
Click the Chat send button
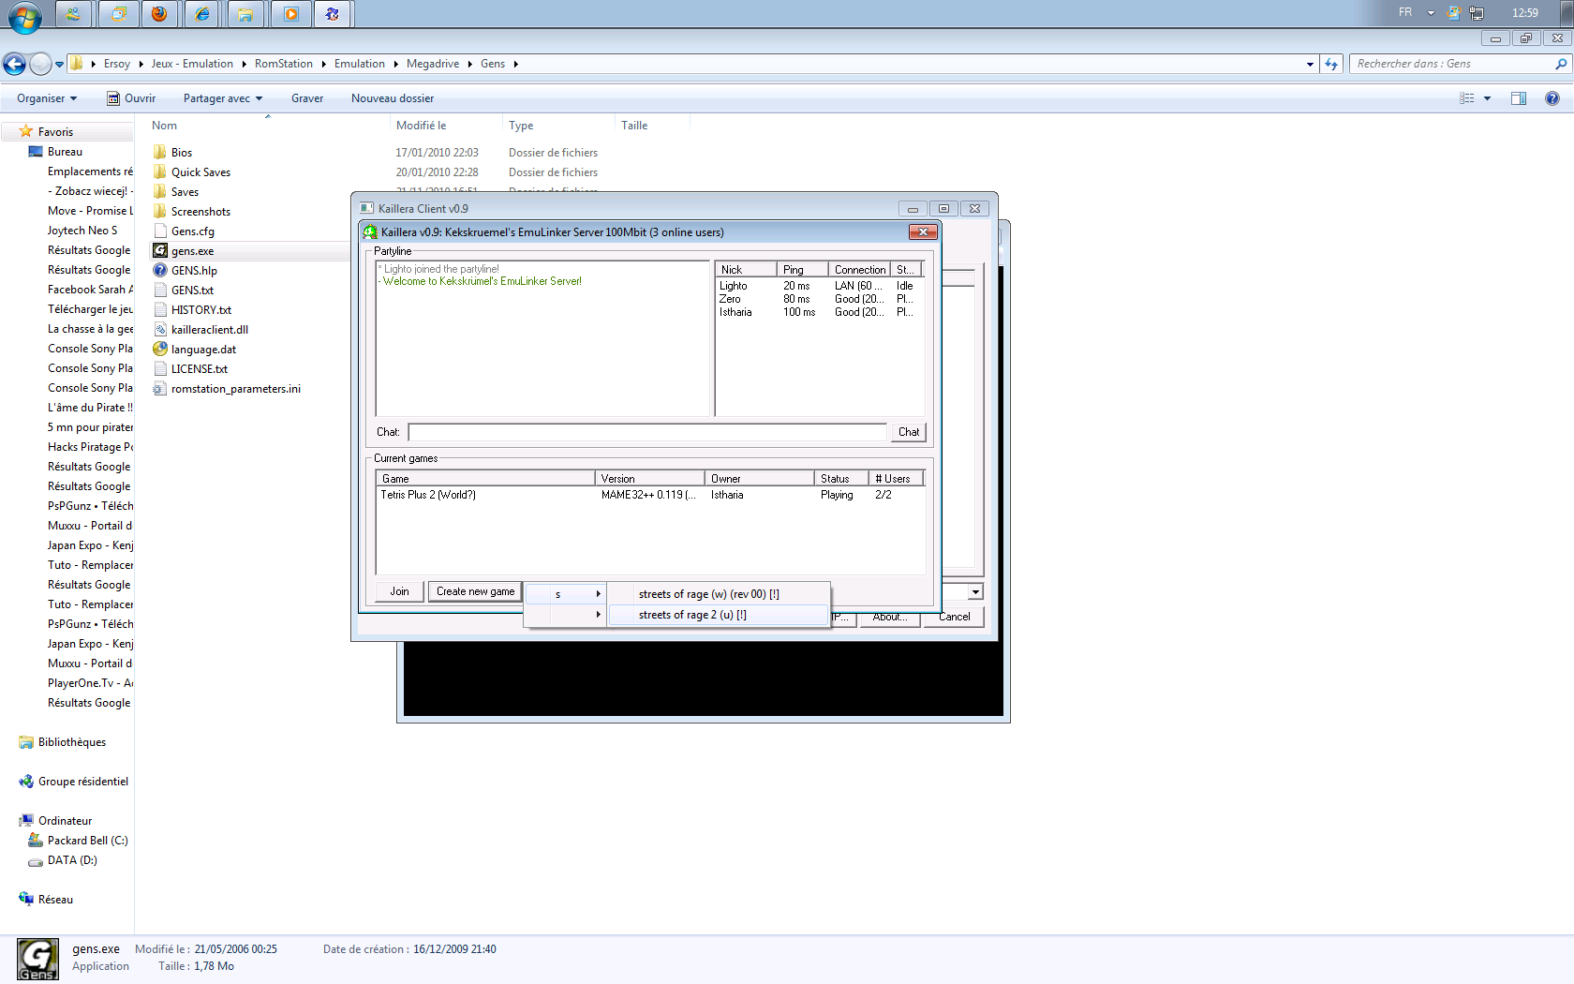click(909, 432)
